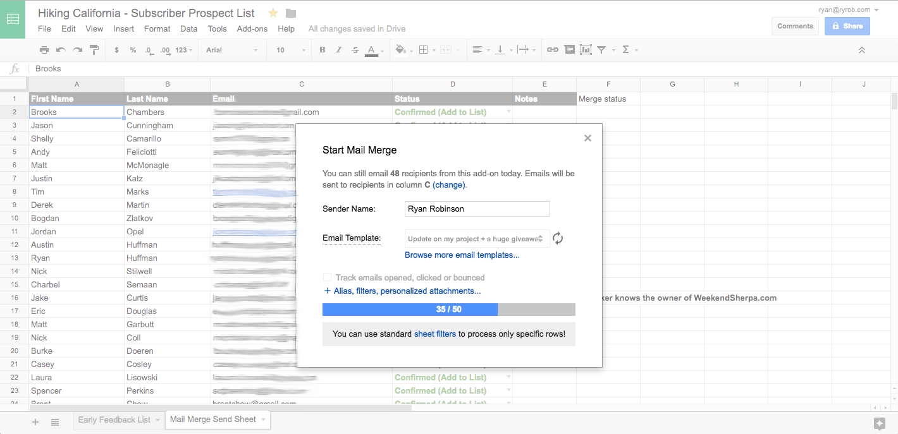The height and width of the screenshot is (434, 898).
Task: Open the Email Template selector
Action: point(477,238)
